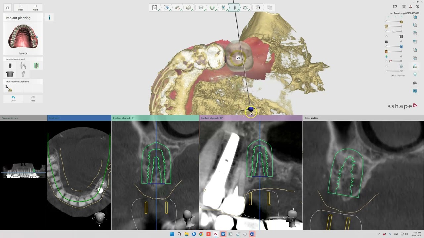Viewport: 424px width, 238px height.
Task: Click the Back navigation button
Action: click(x=21, y=7)
